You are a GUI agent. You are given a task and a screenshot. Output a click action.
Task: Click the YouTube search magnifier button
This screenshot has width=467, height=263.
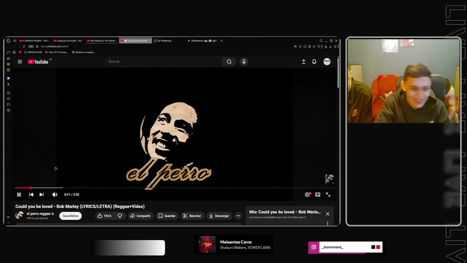[229, 62]
